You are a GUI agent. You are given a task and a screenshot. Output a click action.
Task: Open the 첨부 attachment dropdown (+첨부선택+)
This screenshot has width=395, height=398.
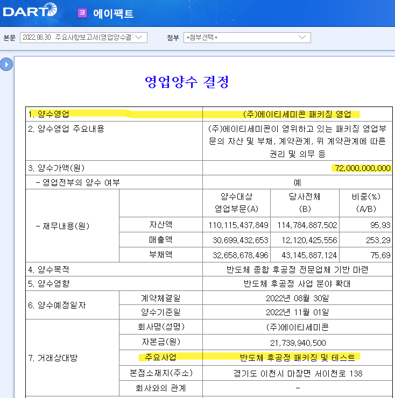pos(247,38)
